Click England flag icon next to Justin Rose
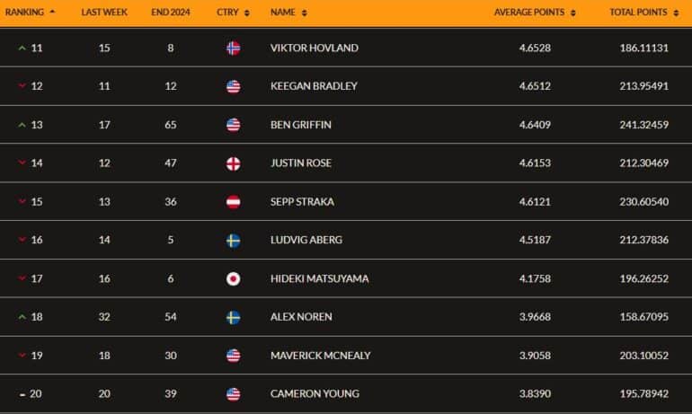The image size is (692, 414). (233, 163)
